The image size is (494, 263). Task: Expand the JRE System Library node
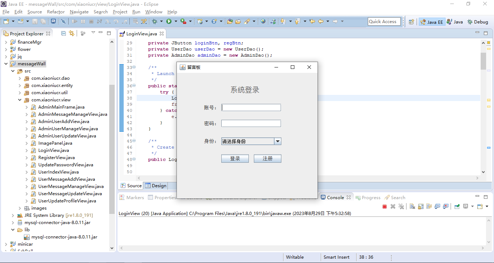[13, 215]
